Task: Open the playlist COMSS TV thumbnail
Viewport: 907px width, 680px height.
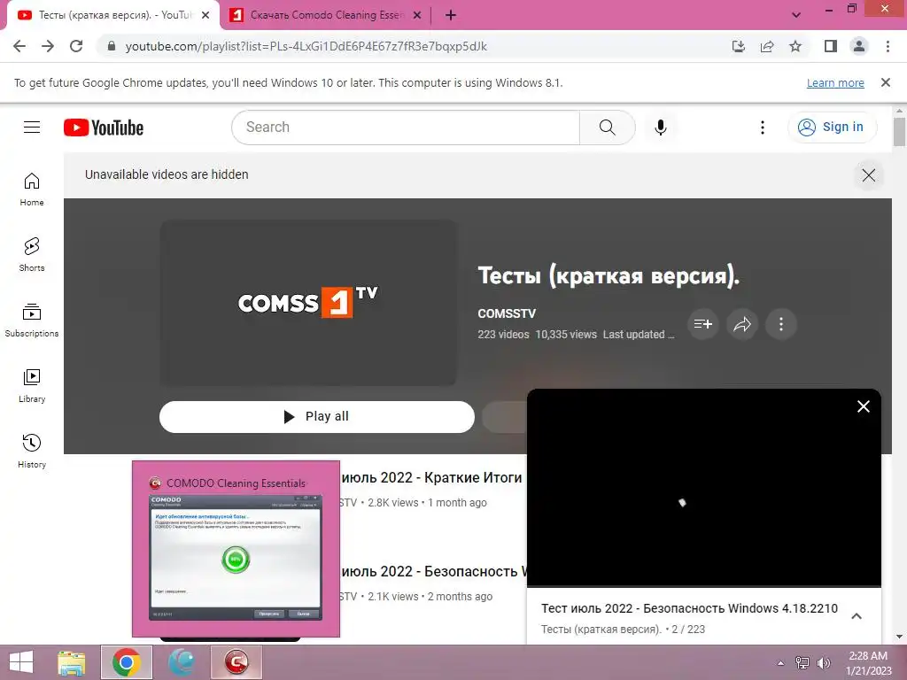Action: tap(307, 303)
